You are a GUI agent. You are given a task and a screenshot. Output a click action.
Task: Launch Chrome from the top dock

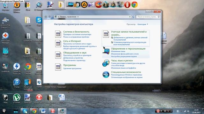pyautogui.click(x=135, y=5)
